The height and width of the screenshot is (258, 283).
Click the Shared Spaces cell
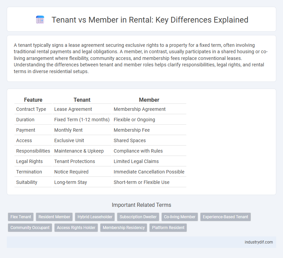130,140
